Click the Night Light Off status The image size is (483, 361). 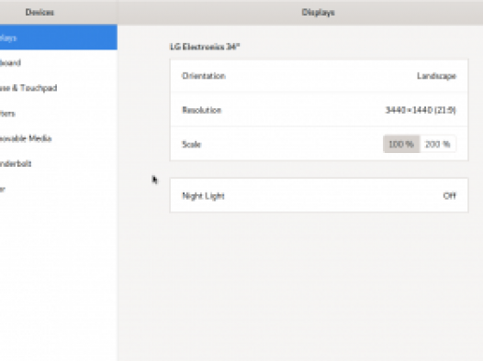point(449,196)
